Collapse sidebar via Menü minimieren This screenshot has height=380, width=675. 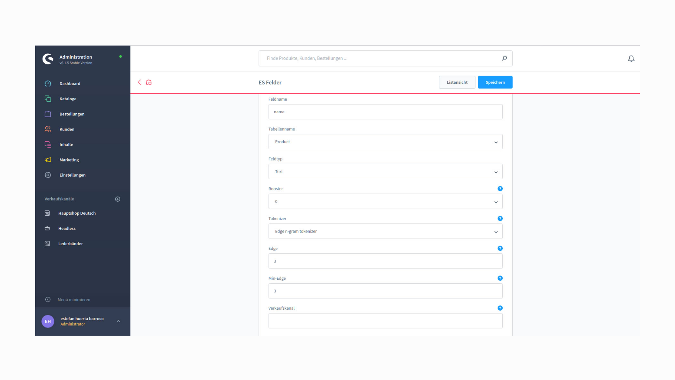[74, 300]
